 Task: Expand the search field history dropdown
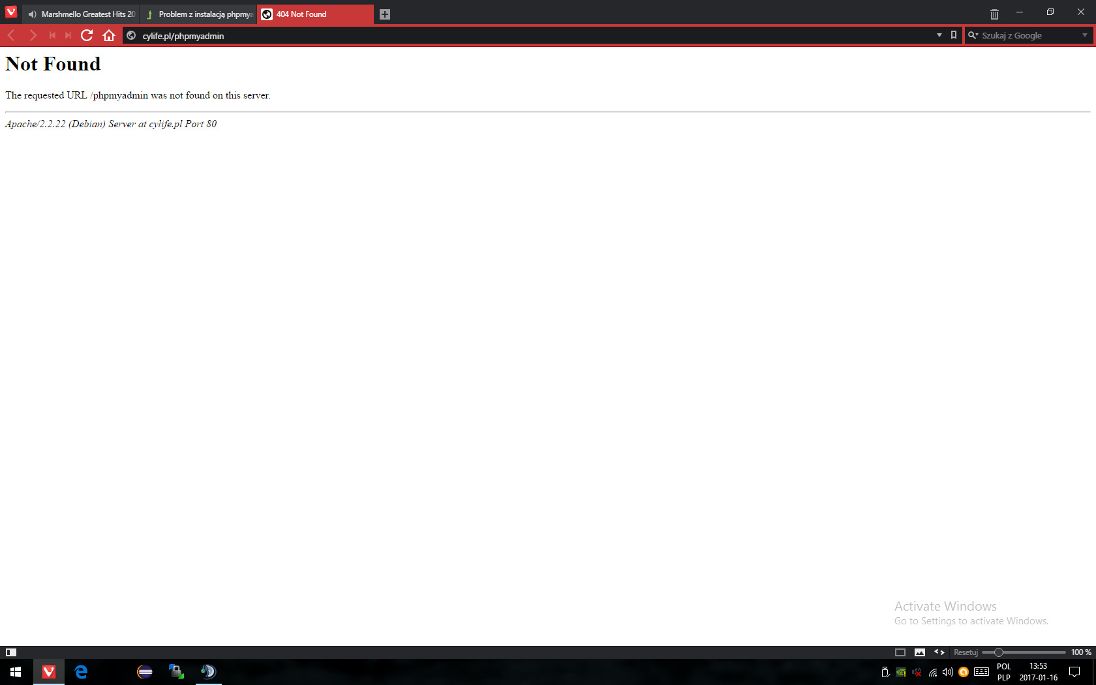[1085, 35]
